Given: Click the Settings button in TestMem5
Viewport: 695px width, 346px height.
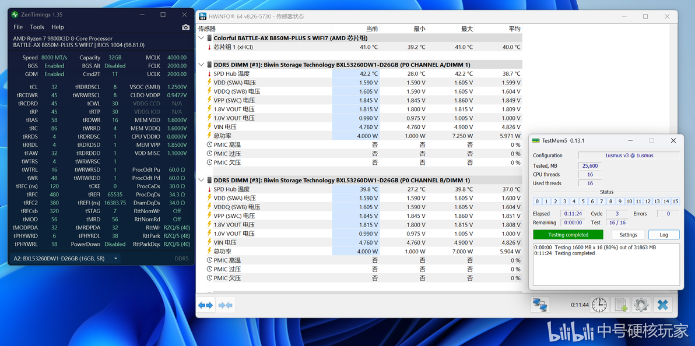Looking at the screenshot, I should coord(628,235).
